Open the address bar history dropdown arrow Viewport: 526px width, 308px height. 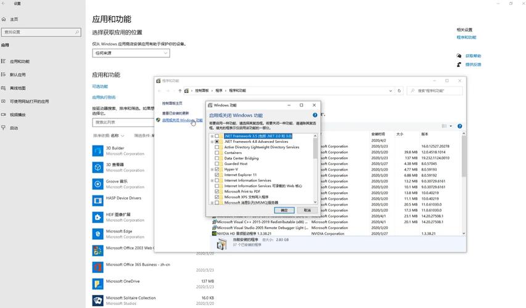[390, 91]
